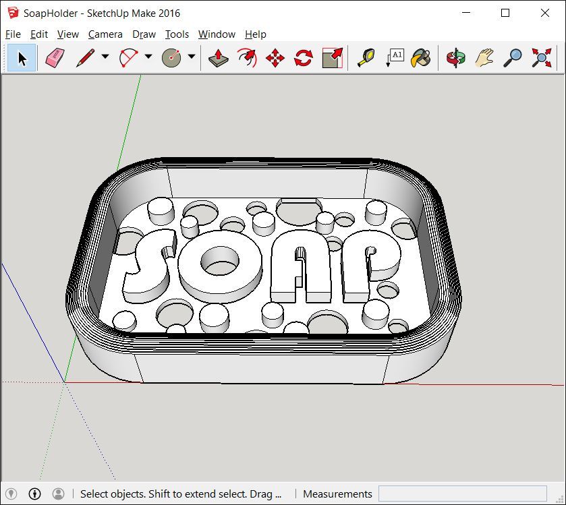The height and width of the screenshot is (505, 566).
Task: Open the Draw menu
Action: pyautogui.click(x=144, y=34)
